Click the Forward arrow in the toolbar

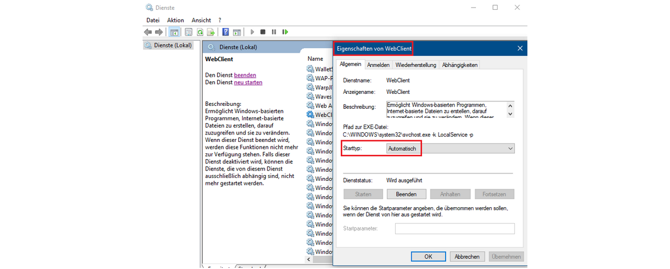(x=158, y=32)
